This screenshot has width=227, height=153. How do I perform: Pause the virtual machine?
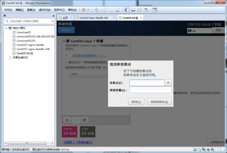click(84, 10)
